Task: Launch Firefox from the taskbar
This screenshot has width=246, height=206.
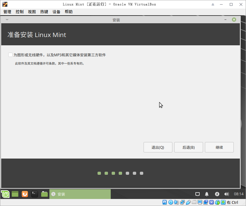Action: (25, 194)
